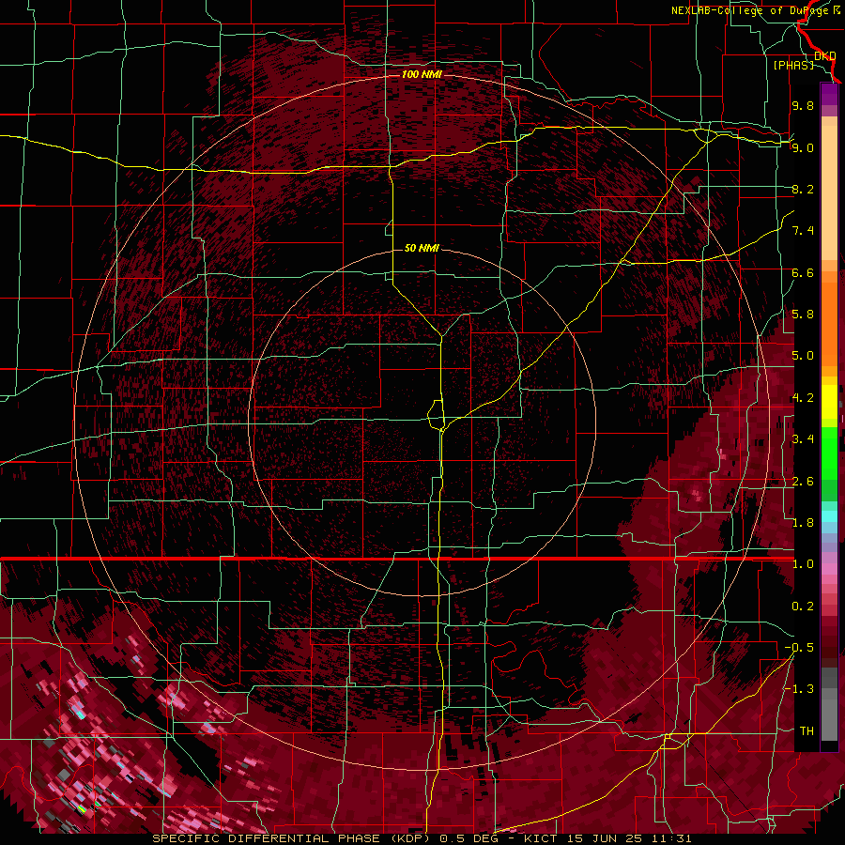Viewport: 845px width, 845px height.
Task: Click the DKD label above the color scale
Action: coord(824,55)
